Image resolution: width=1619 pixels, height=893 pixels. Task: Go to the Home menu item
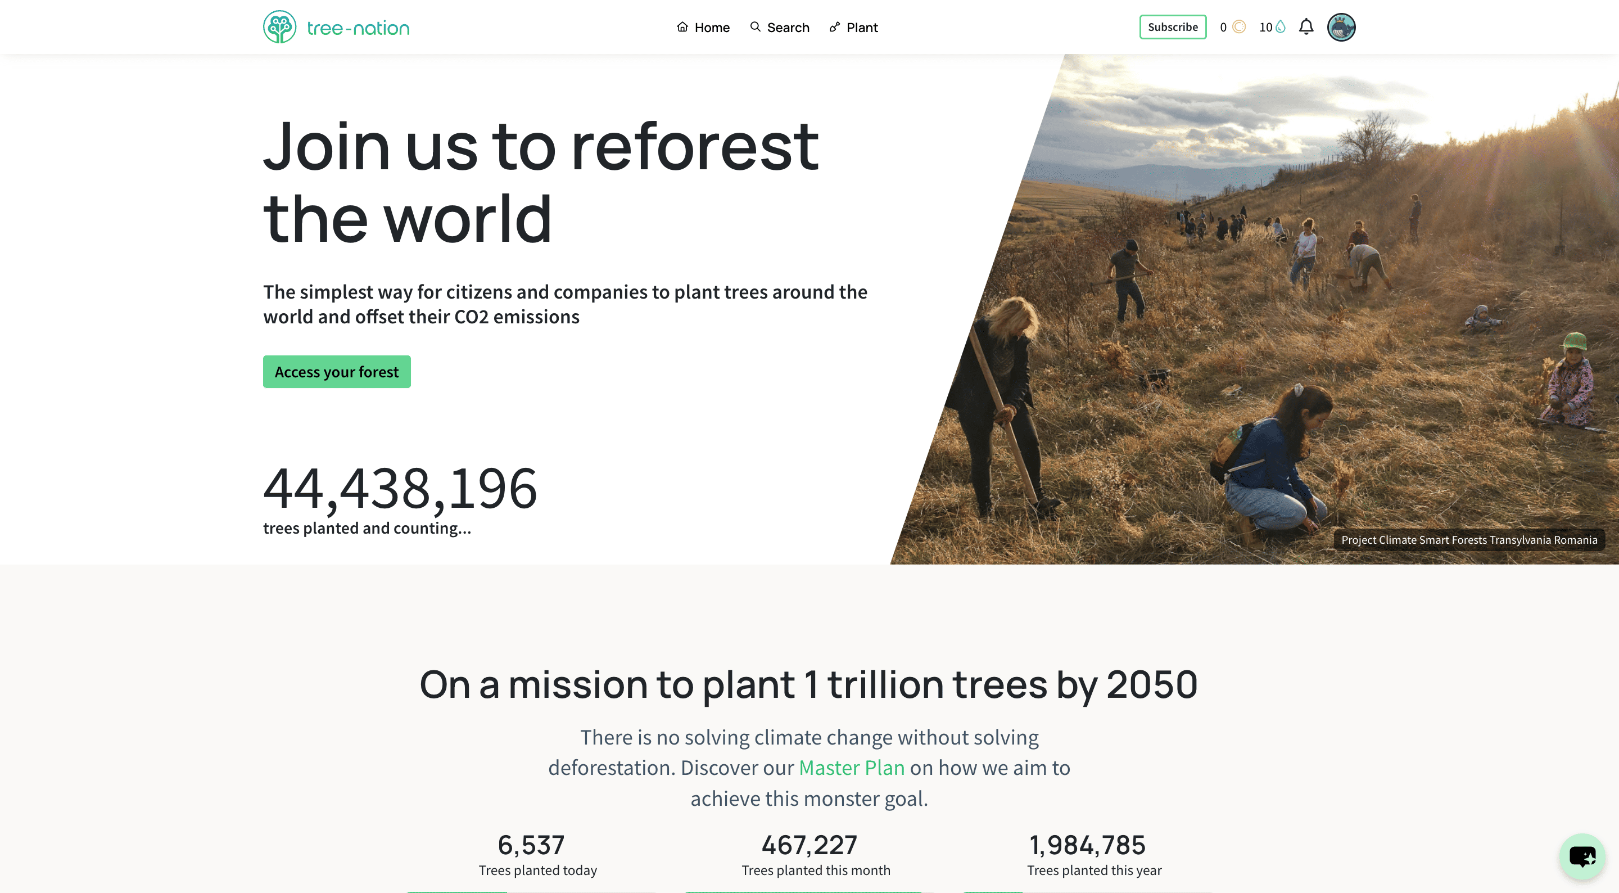[712, 28]
